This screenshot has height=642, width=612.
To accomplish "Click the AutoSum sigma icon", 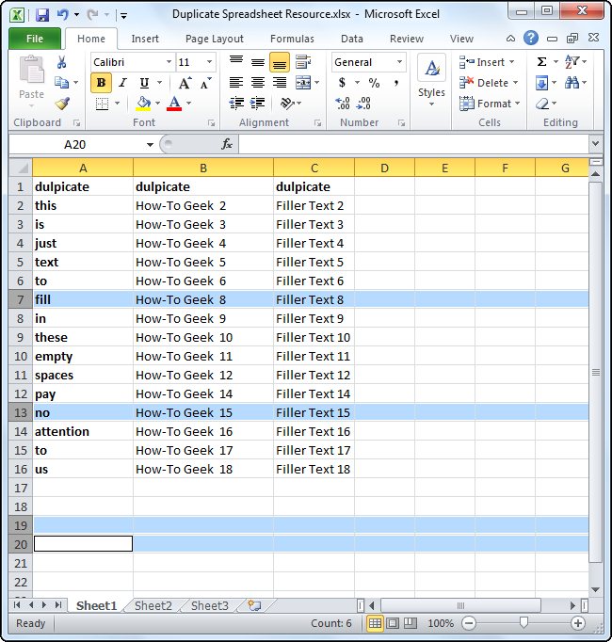I will (541, 62).
